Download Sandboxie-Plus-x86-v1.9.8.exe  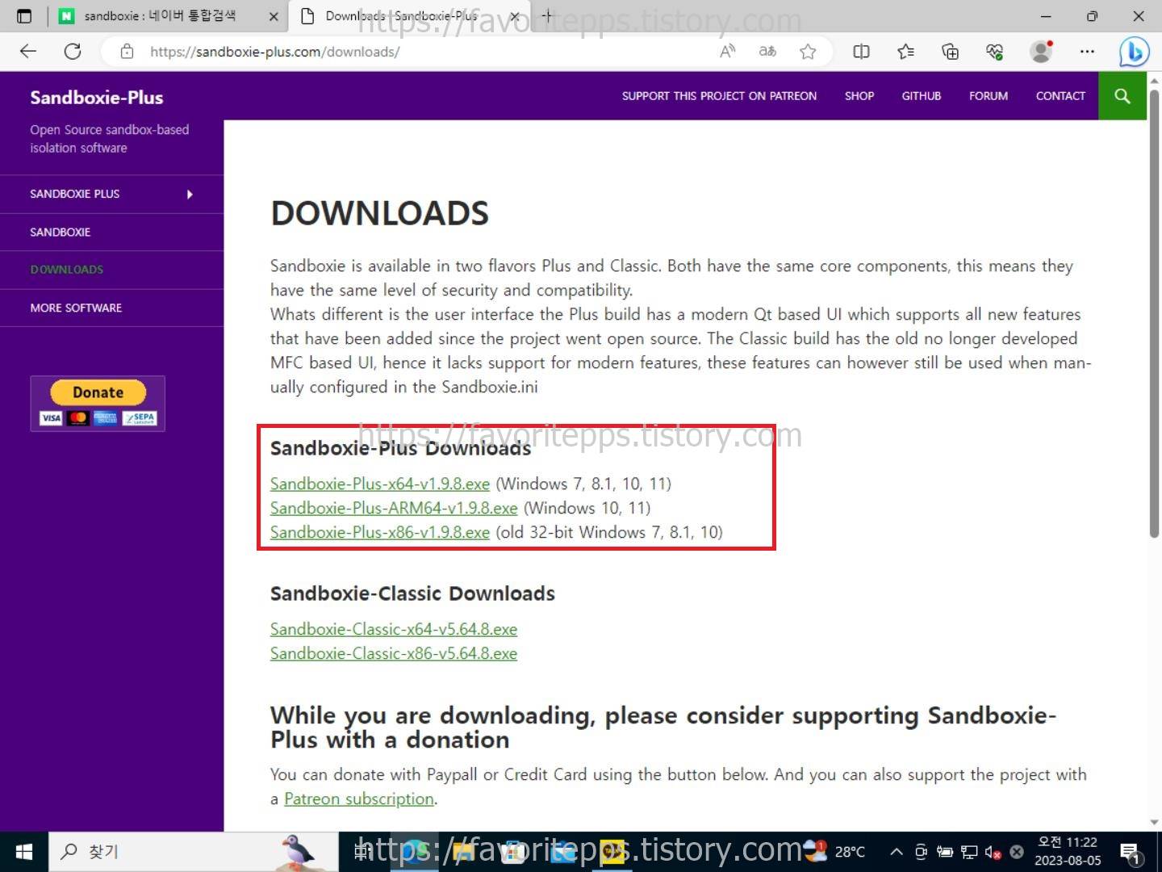[x=380, y=532]
